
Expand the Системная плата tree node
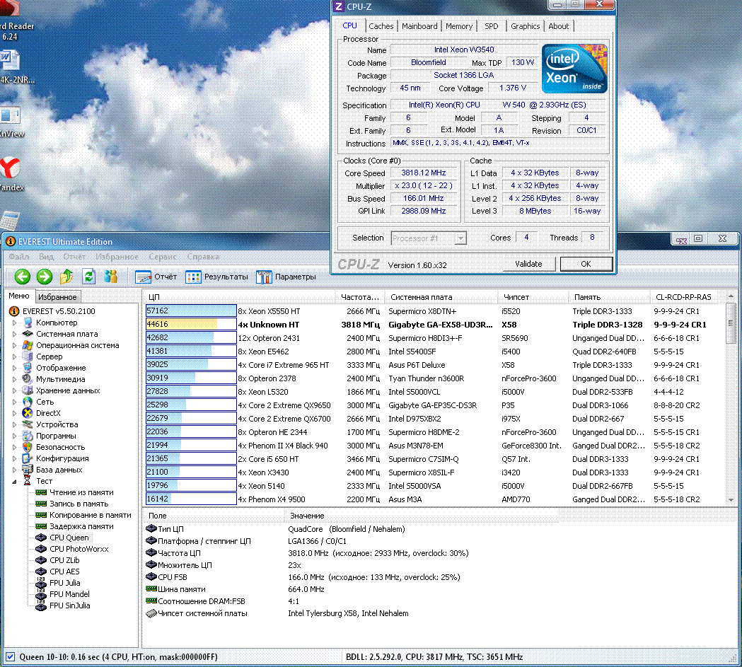coord(15,334)
